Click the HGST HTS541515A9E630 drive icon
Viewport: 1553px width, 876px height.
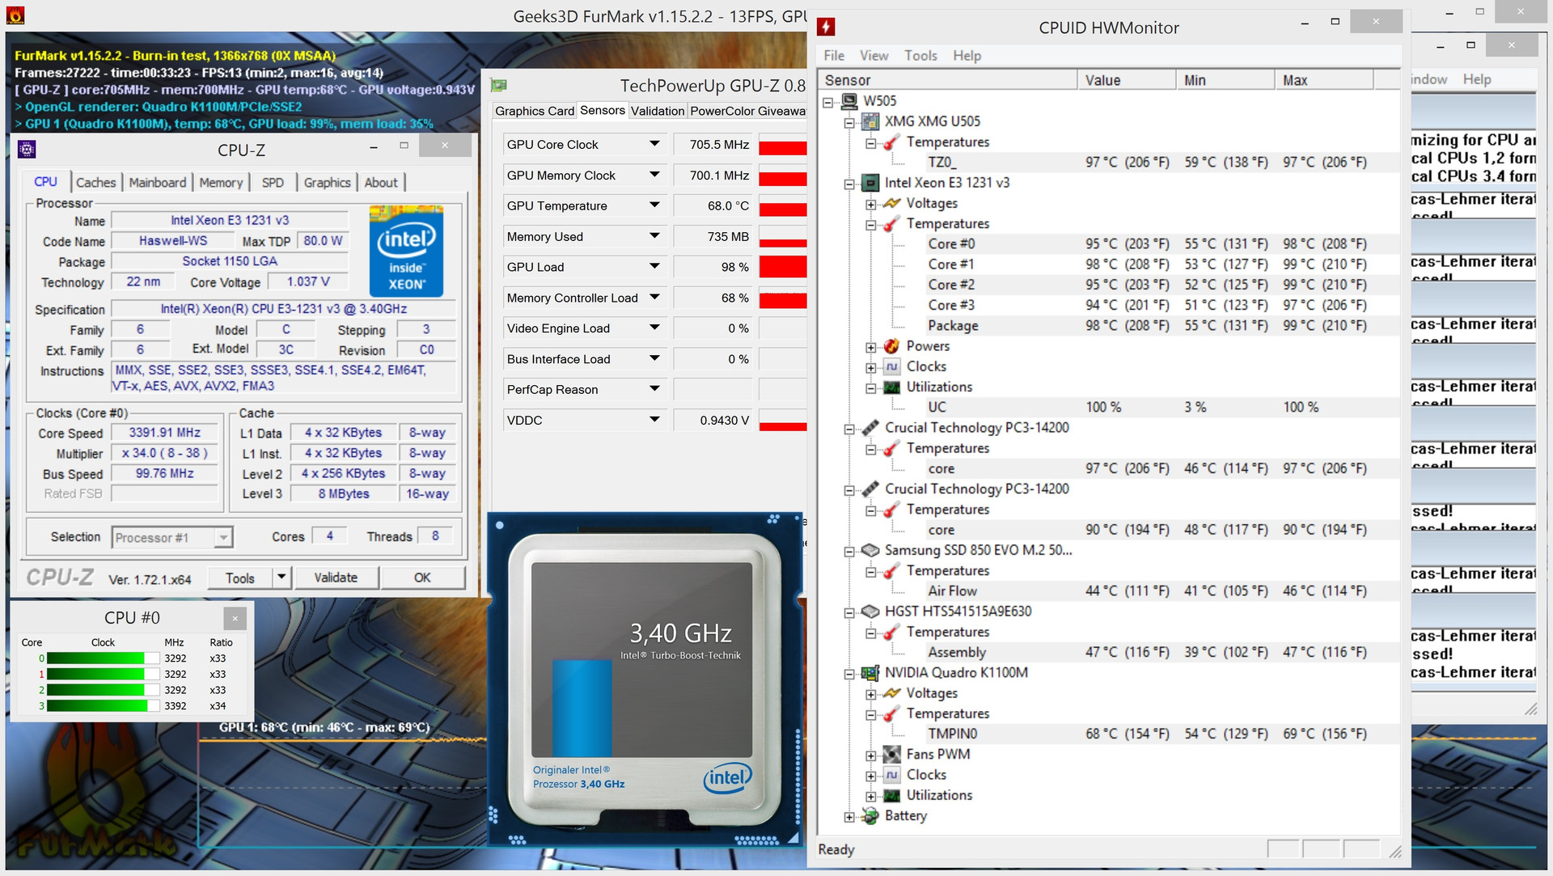(x=870, y=612)
